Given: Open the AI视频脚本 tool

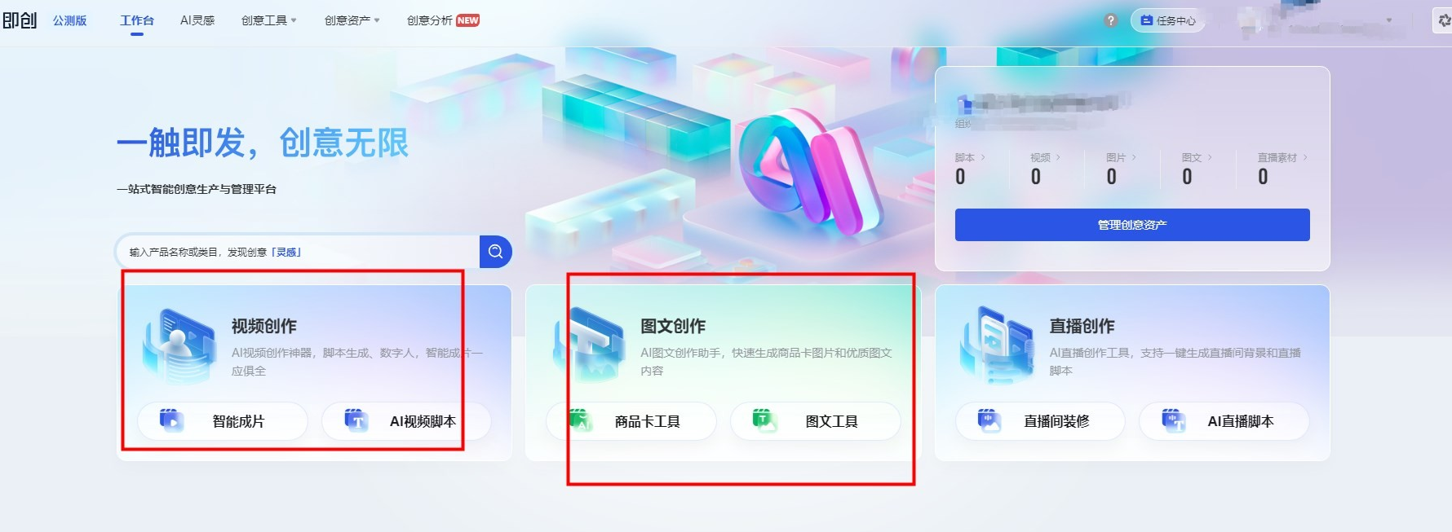Looking at the screenshot, I should (x=406, y=421).
